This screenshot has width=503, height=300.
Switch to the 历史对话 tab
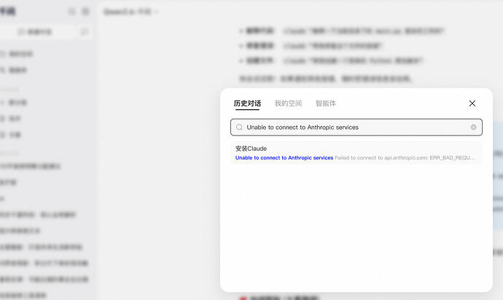247,103
